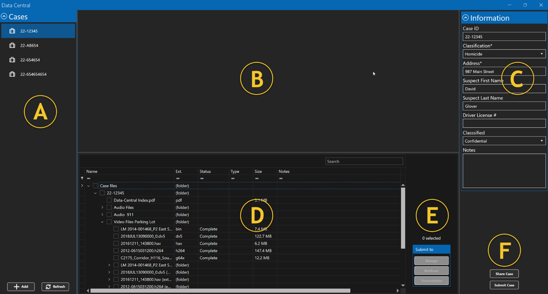Open the Classified dropdown showing Confidential
The image size is (548, 294).
click(504, 141)
